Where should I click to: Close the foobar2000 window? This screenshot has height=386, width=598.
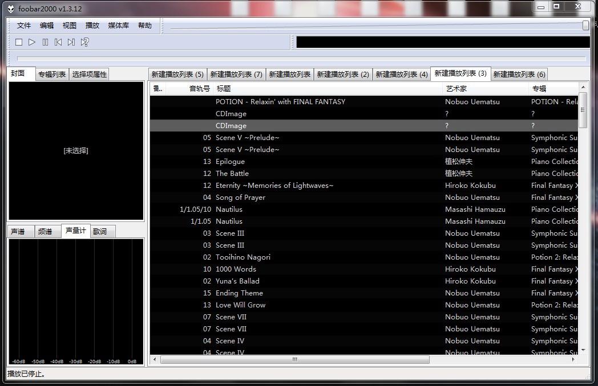[578, 7]
